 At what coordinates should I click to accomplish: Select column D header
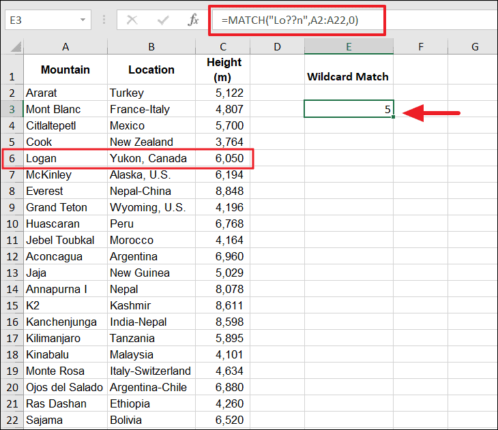pos(277,47)
